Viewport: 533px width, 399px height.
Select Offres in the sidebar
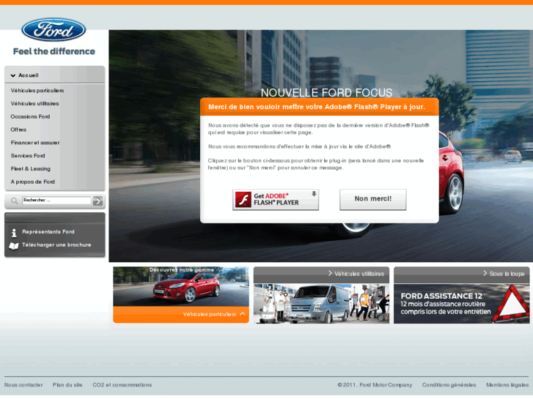coord(18,130)
